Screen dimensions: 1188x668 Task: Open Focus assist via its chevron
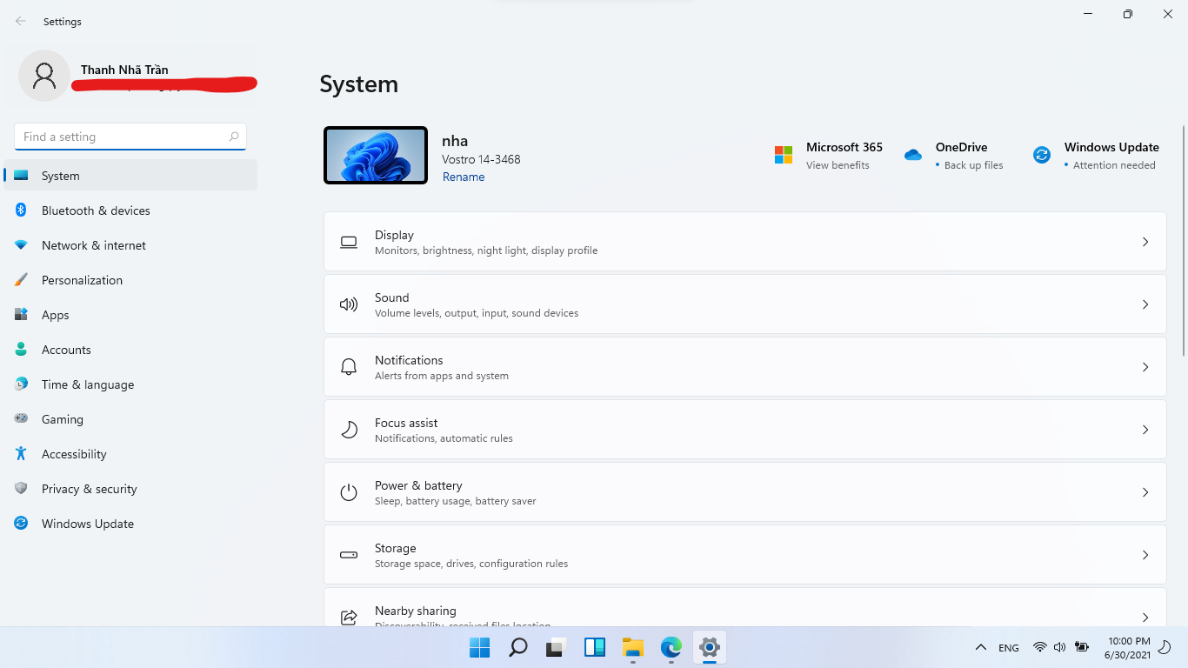[x=1145, y=430]
